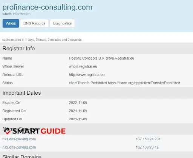Click the http://www.registrar.eu referral URL
Screen dimensions: 193x158
coord(87,75)
